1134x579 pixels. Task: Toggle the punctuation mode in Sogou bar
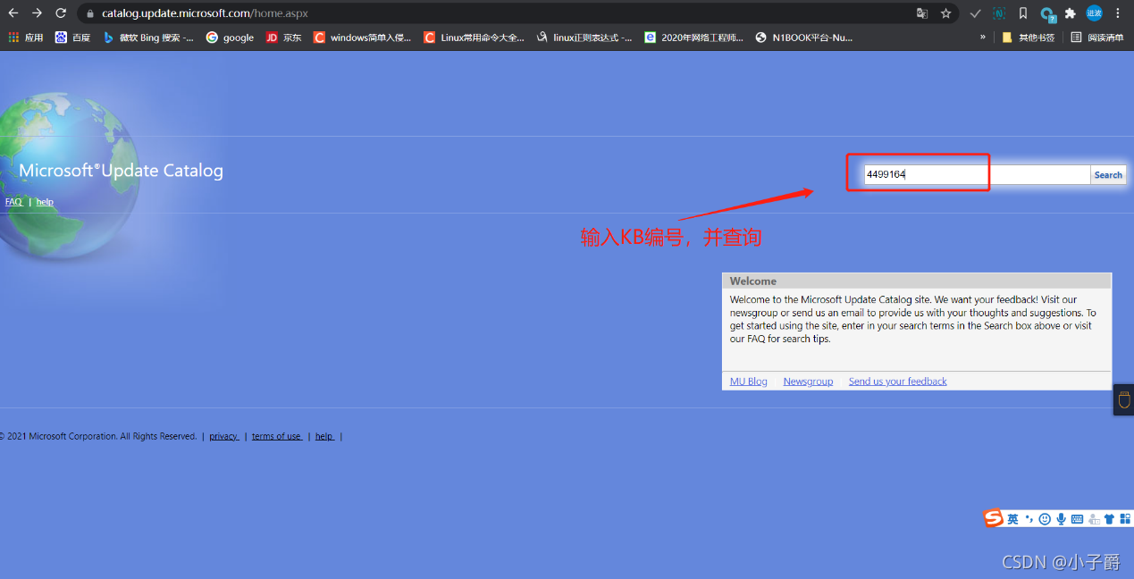1029,519
